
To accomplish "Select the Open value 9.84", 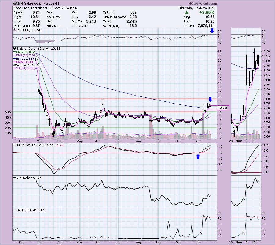I will (36, 13).
